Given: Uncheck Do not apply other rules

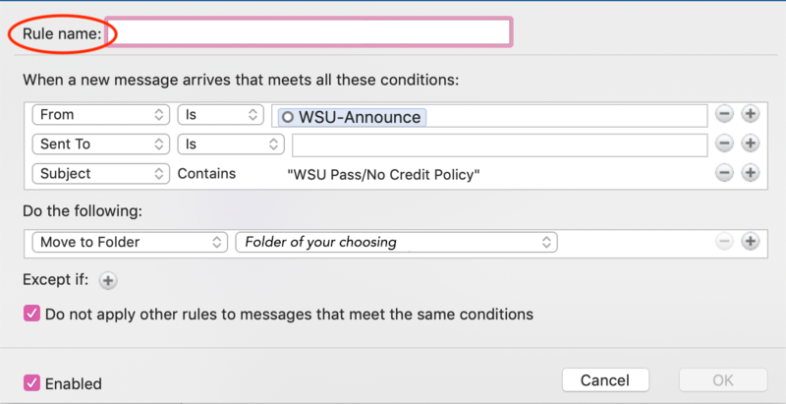Looking at the screenshot, I should (x=32, y=315).
